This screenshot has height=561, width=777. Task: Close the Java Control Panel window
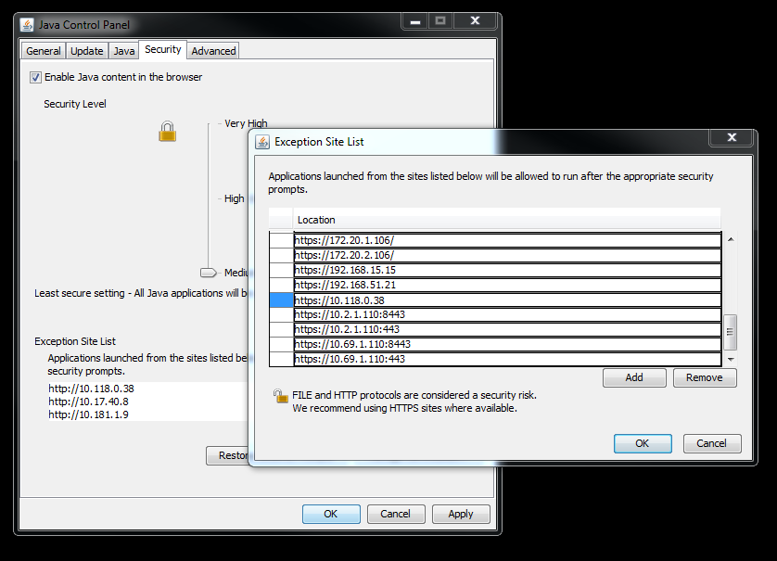pyautogui.click(x=475, y=20)
